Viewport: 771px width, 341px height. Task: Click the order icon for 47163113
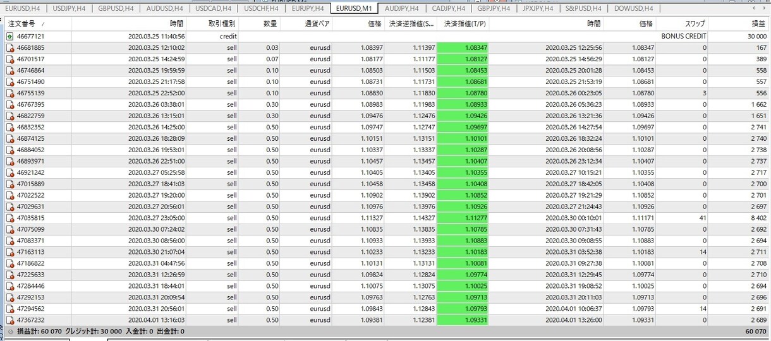point(9,253)
